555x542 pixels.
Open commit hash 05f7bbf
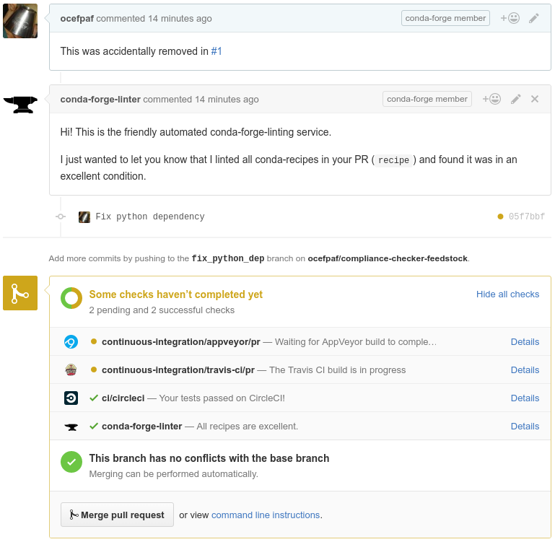(527, 217)
